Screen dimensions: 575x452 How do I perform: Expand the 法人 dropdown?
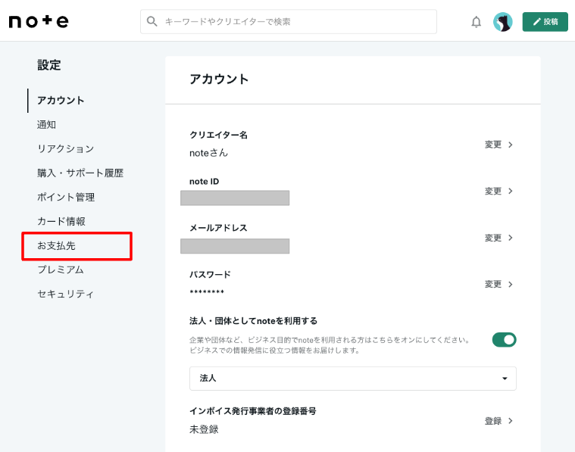point(353,379)
